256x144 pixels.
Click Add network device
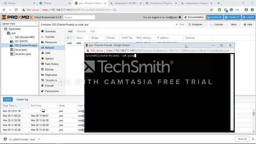coord(70,31)
